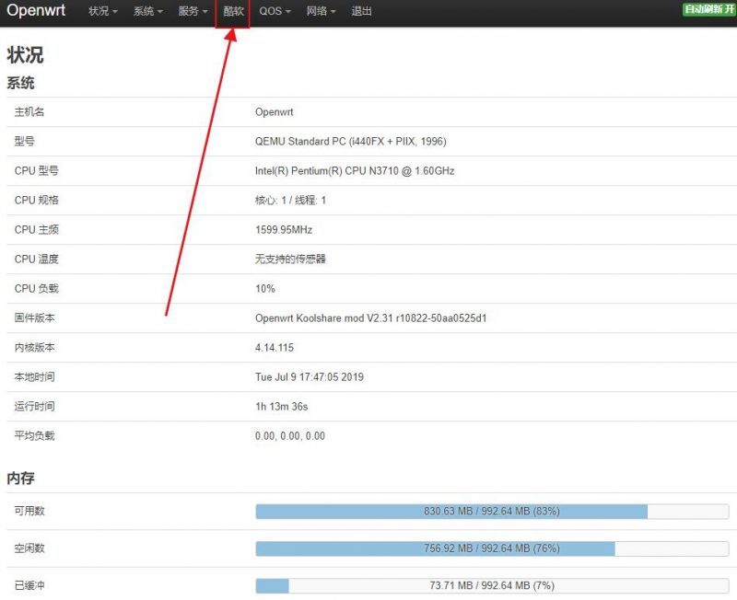Viewport: 737px width, 600px height.
Task: Expand the 服务 navigation dropdown
Action: click(193, 12)
